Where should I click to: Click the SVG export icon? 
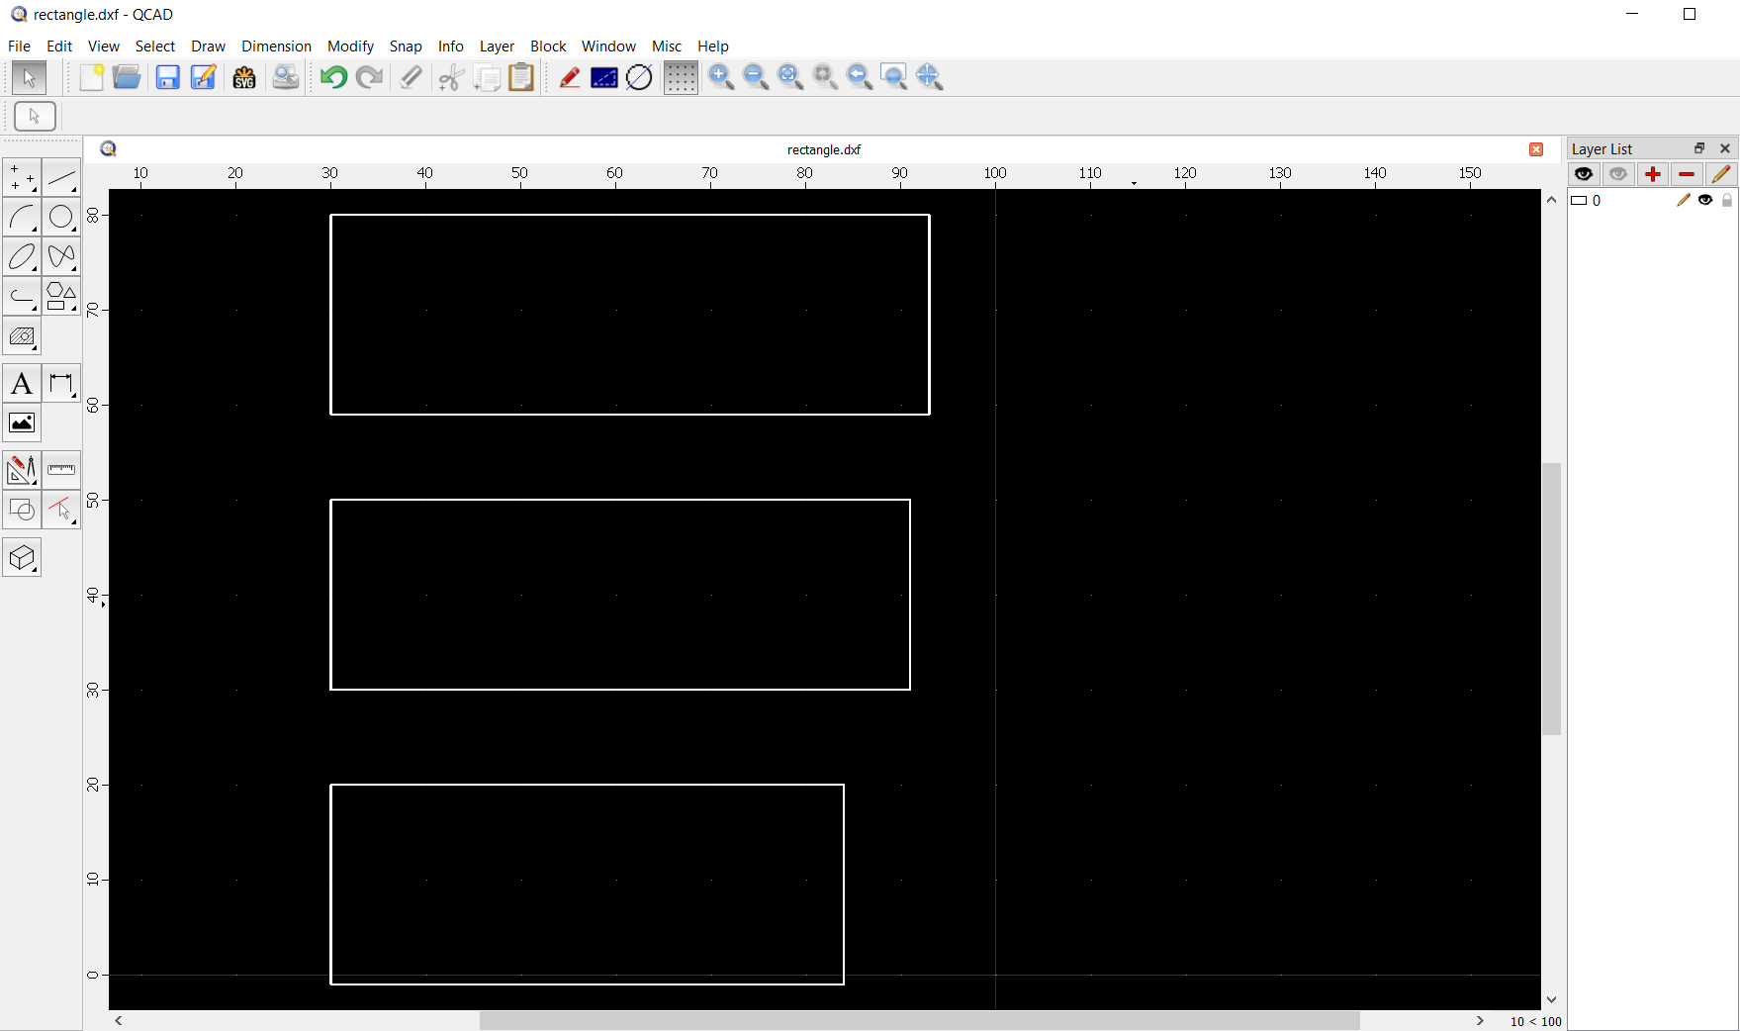coord(244,77)
